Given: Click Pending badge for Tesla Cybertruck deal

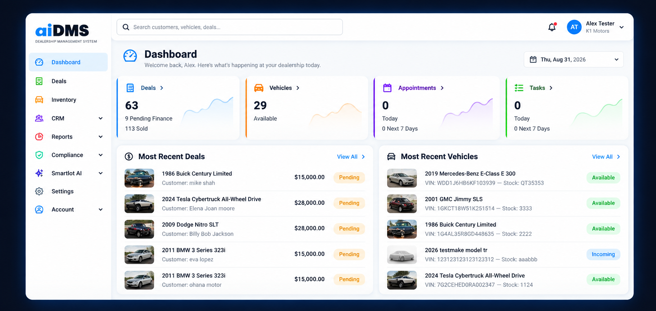Looking at the screenshot, I should (349, 203).
